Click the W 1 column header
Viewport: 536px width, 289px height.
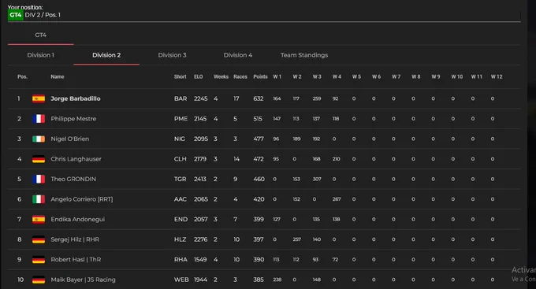pyautogui.click(x=277, y=76)
